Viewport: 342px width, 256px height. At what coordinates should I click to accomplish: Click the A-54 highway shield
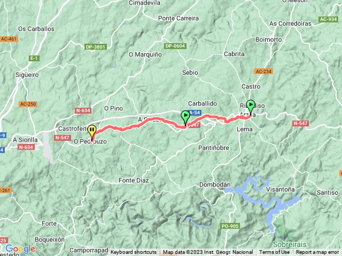point(195,113)
